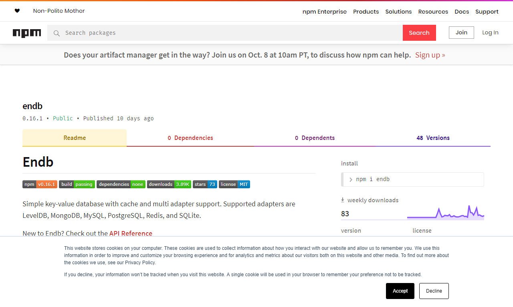This screenshot has height=307, width=513.
Task: Open the Support page
Action: tap(487, 12)
